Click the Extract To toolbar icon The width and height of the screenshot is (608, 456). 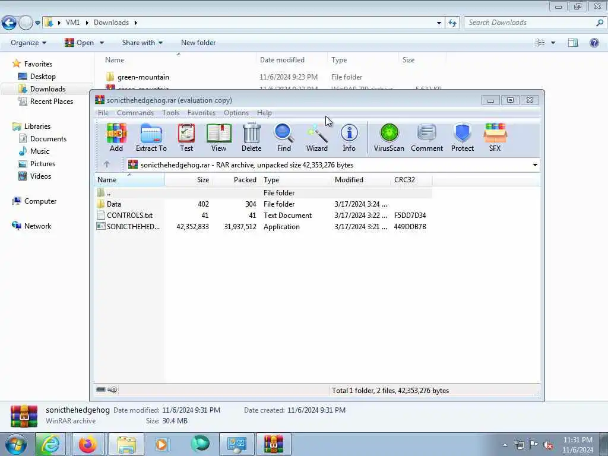(x=151, y=137)
